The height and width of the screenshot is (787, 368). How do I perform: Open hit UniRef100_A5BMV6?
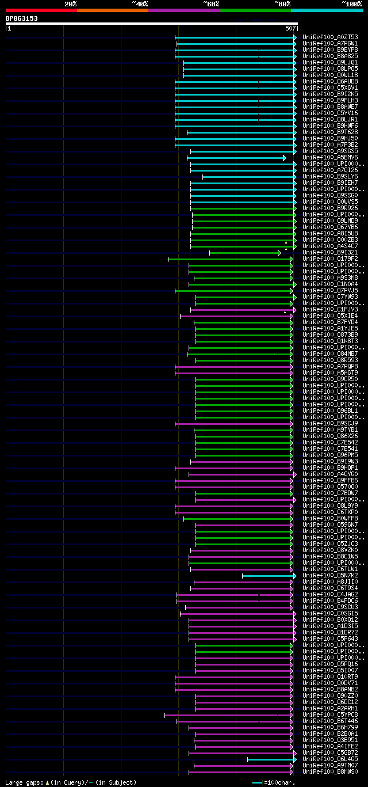click(x=330, y=158)
